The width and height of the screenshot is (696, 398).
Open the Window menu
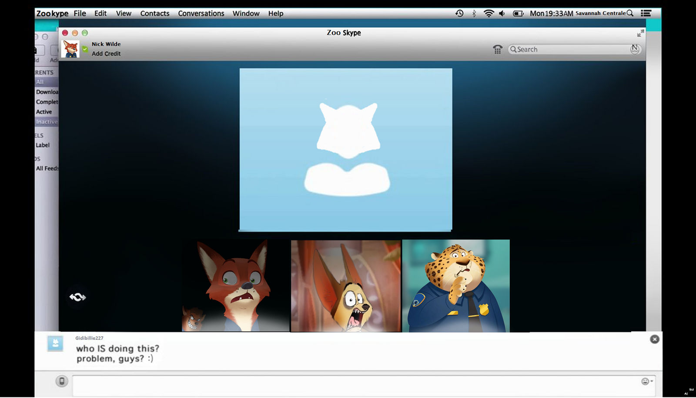[x=246, y=13]
